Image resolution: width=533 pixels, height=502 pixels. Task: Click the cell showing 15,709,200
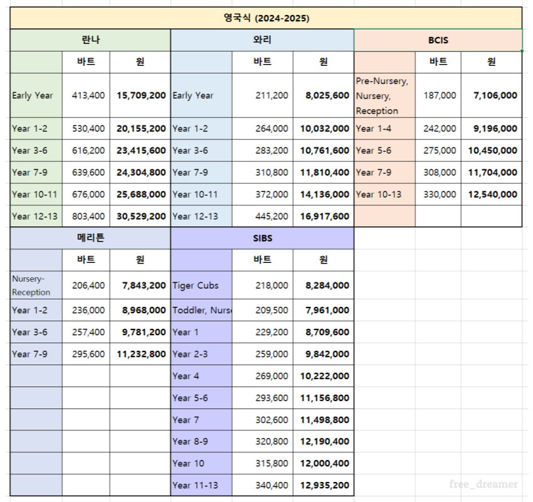(140, 95)
